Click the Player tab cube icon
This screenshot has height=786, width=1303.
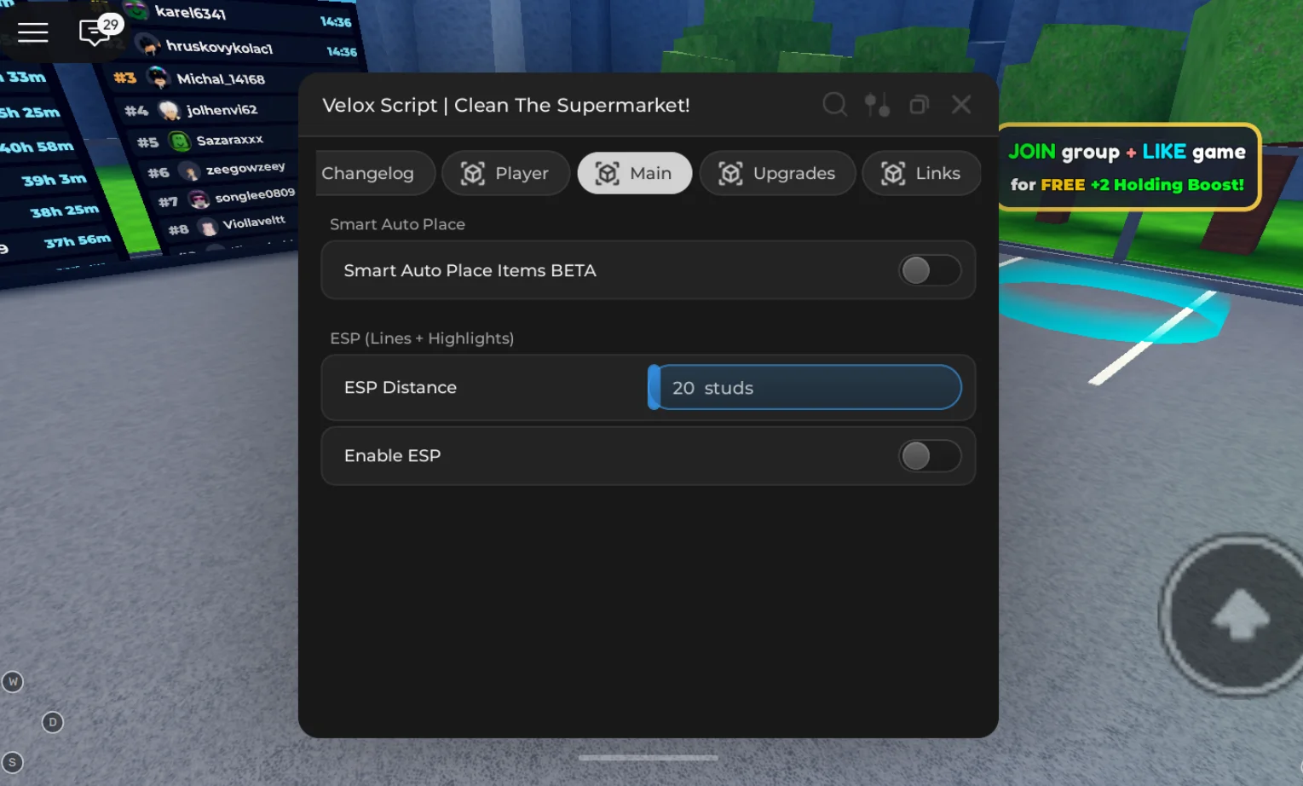(473, 173)
